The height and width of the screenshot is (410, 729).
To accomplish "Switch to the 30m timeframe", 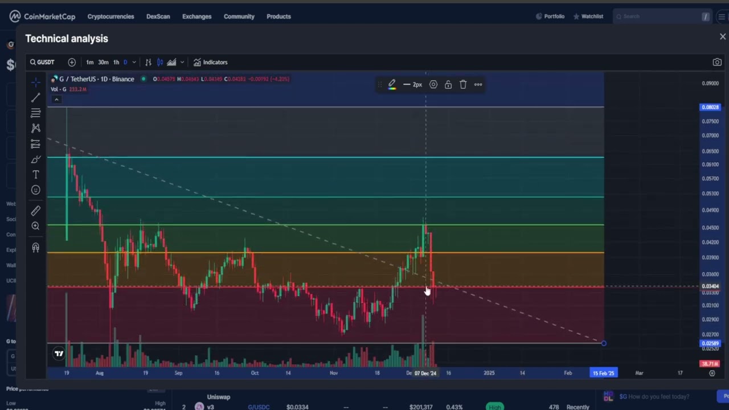I will click(103, 62).
